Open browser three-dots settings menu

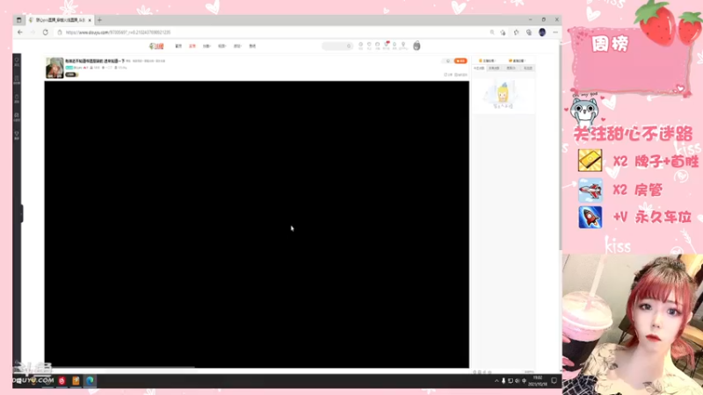(555, 32)
